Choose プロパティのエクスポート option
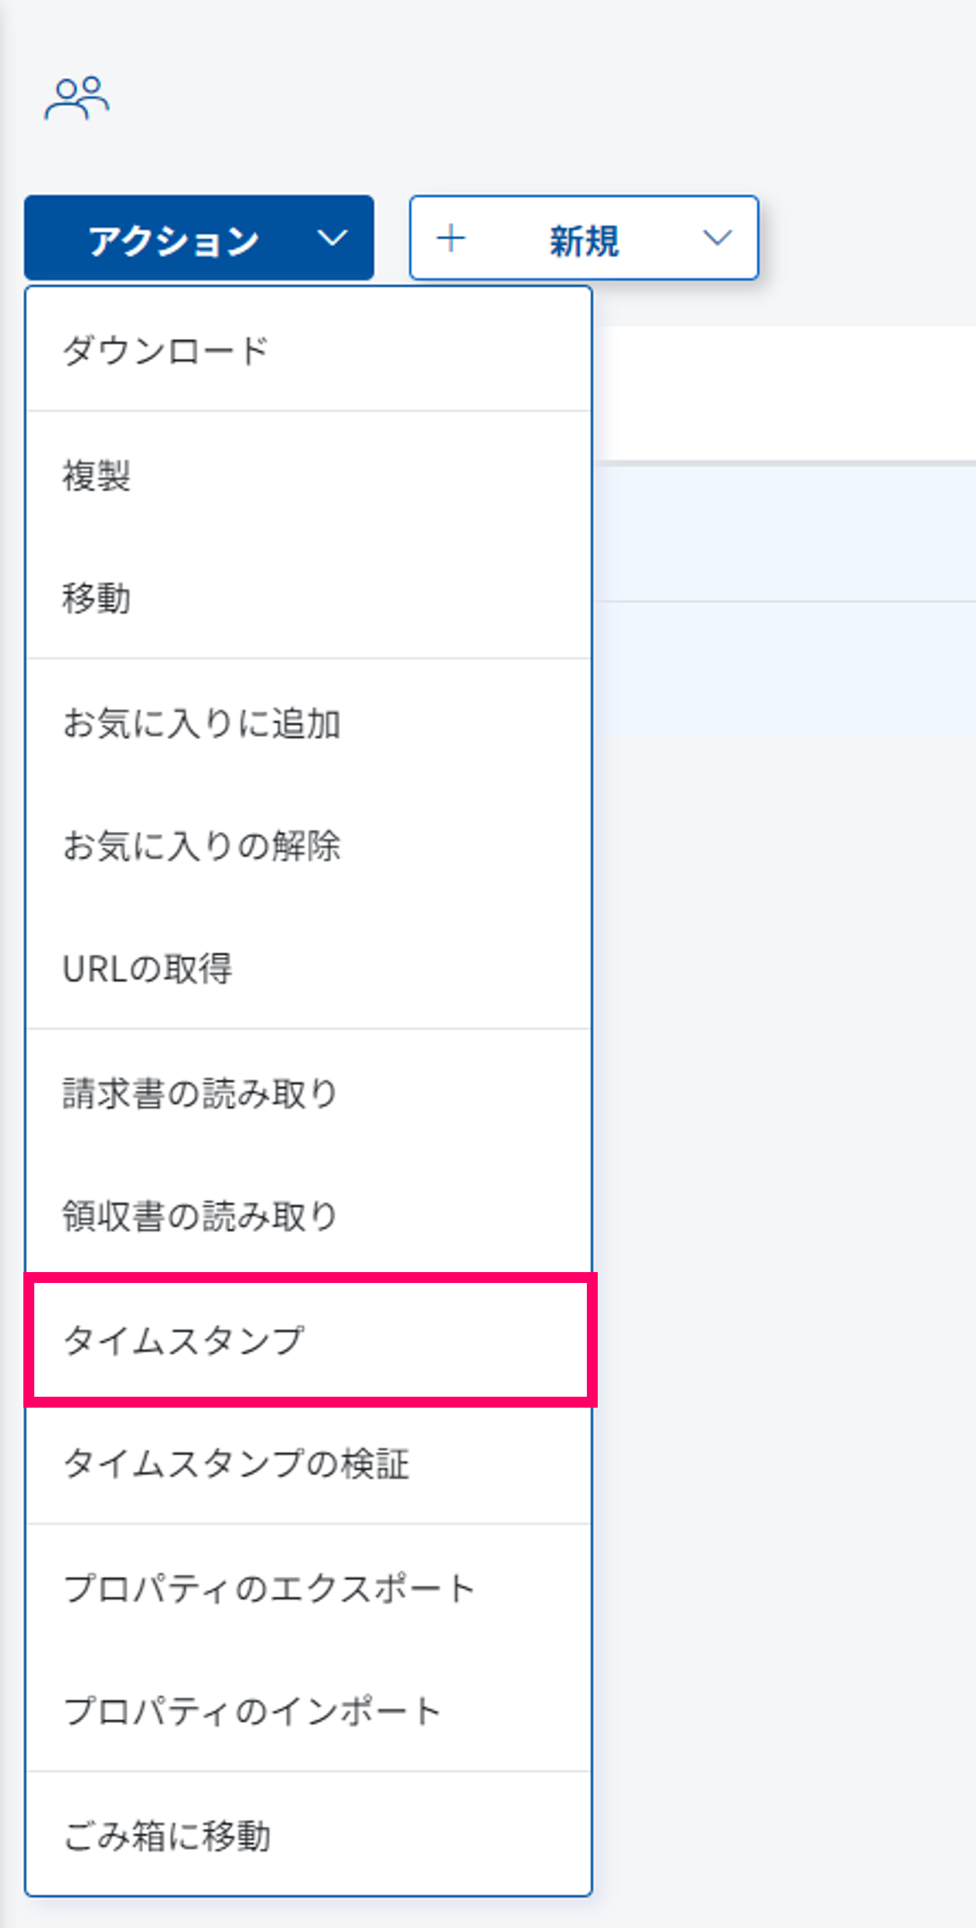This screenshot has height=1928, width=976. (269, 1588)
